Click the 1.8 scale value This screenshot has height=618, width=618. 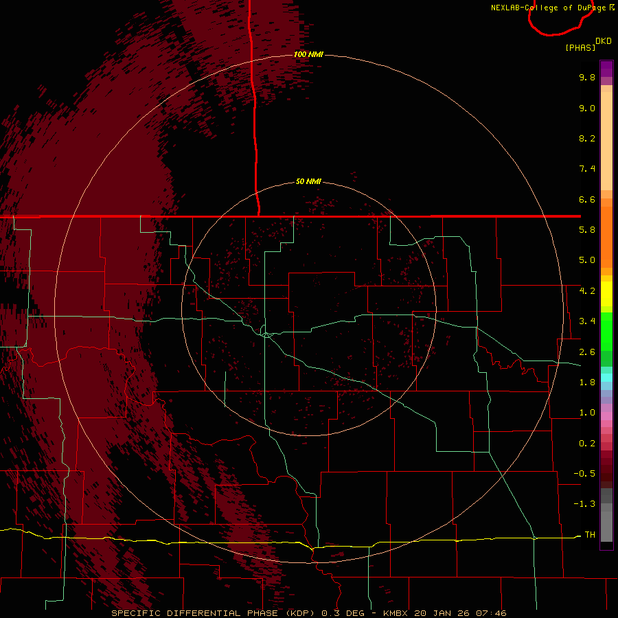587,382
